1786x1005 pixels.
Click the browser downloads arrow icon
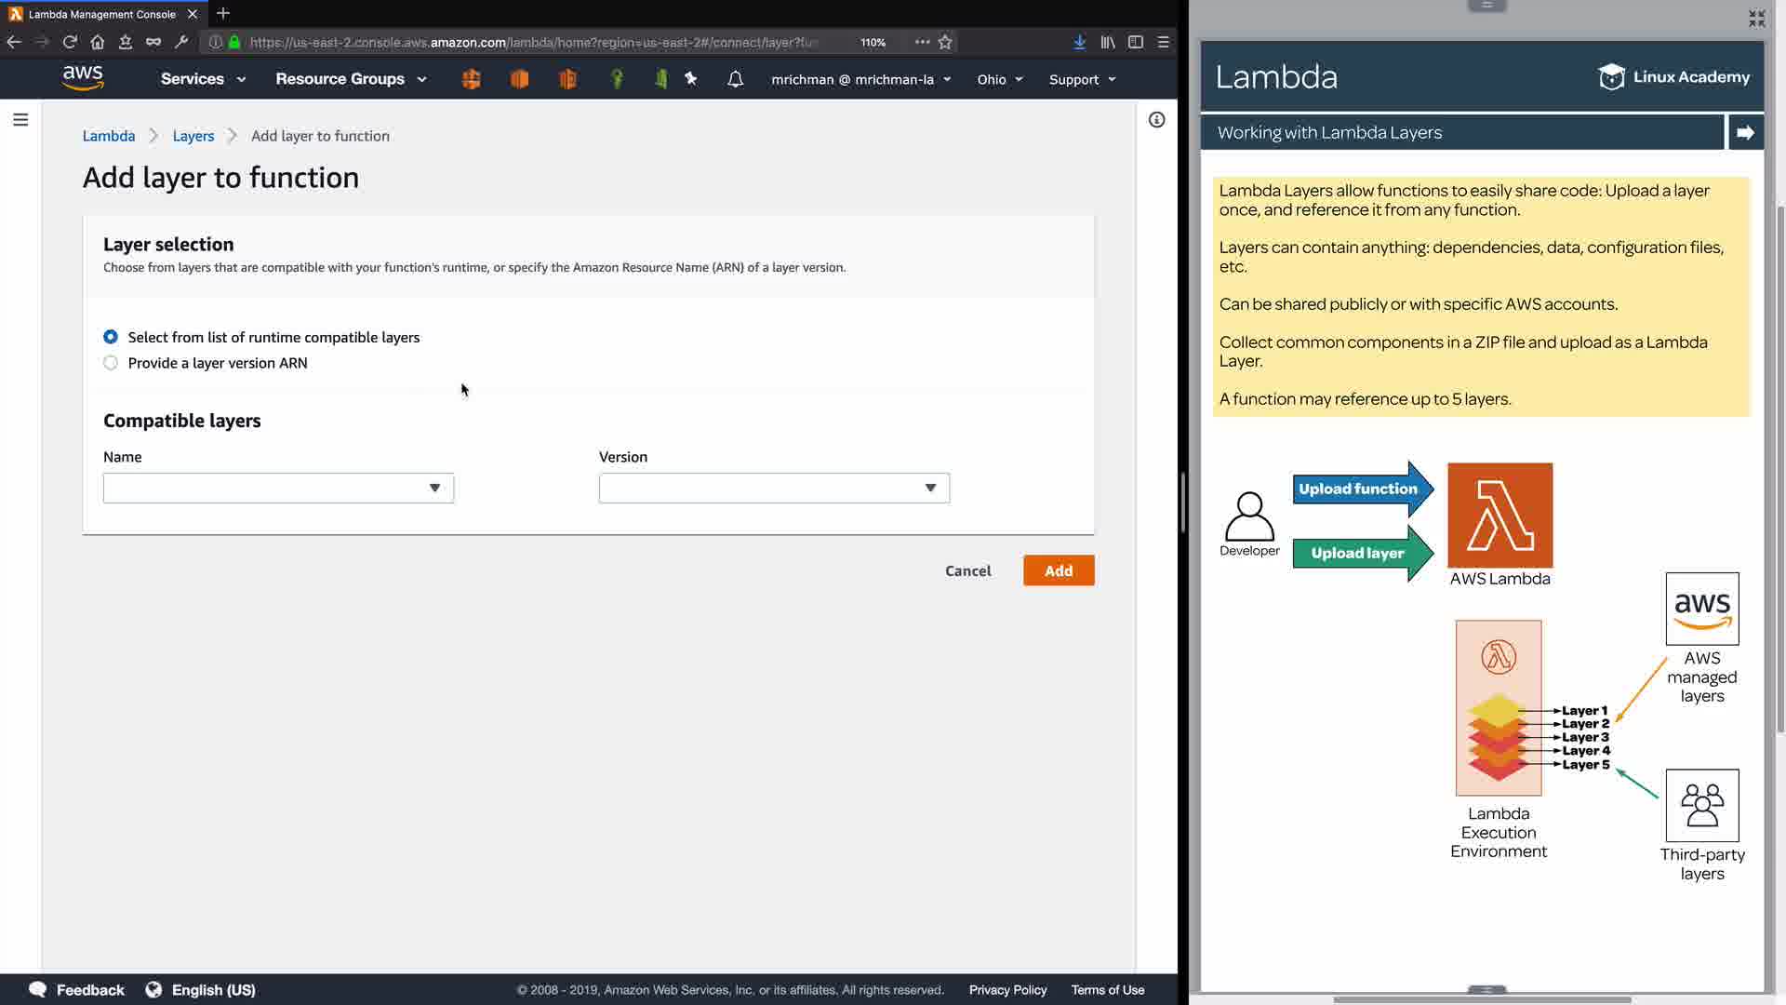tap(1079, 42)
